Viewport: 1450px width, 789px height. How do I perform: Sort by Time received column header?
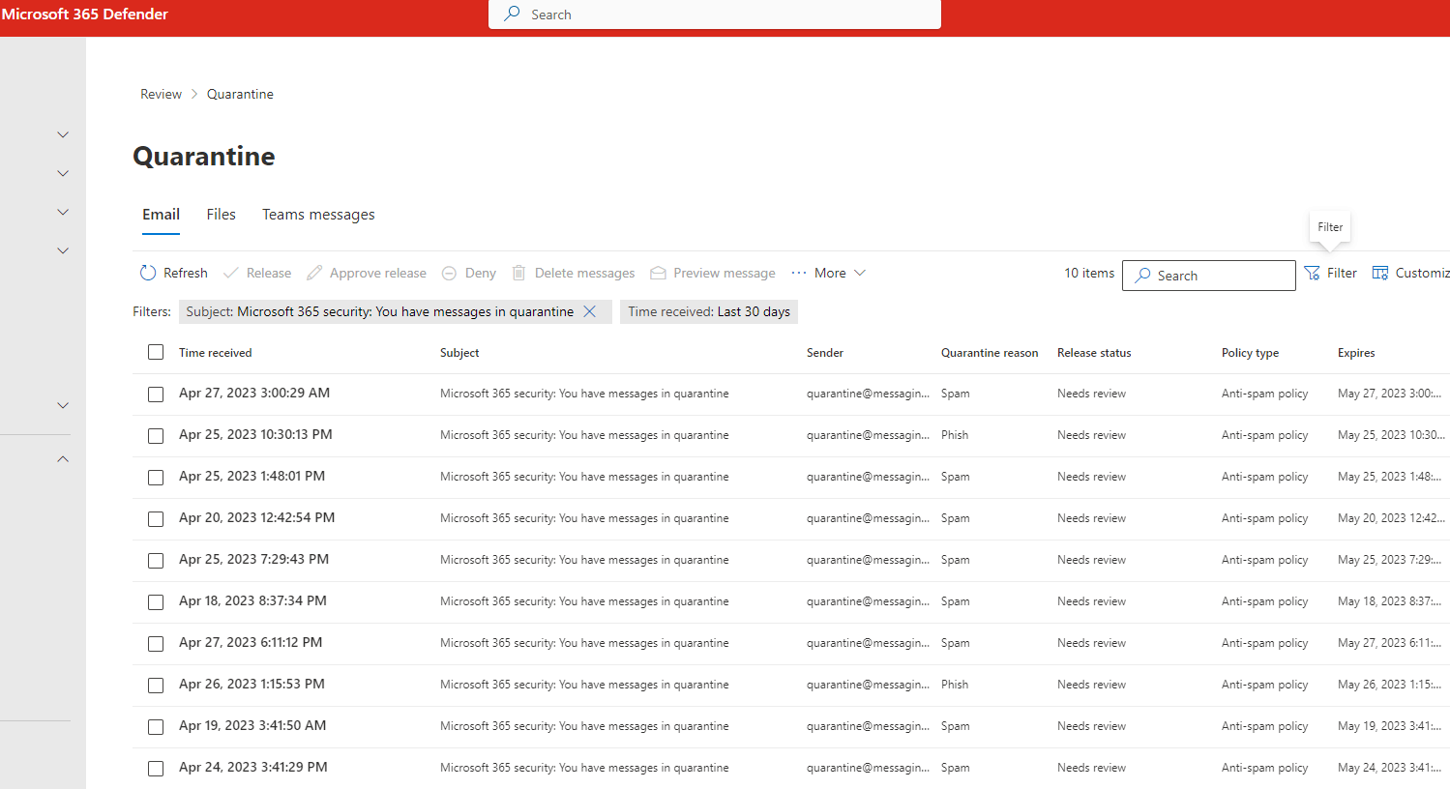pos(215,353)
